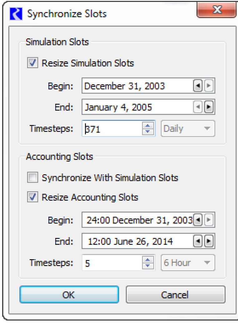Screen dimensions: 238x323
Task: Advance Simulation End date with right arrow
Action: (209, 108)
